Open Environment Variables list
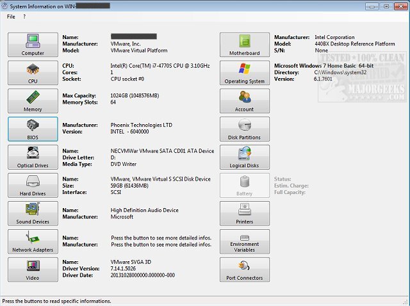The height and width of the screenshot is (306, 410). 245,241
